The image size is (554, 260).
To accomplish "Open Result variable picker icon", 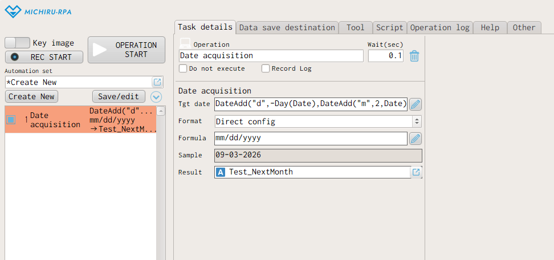I will click(416, 172).
